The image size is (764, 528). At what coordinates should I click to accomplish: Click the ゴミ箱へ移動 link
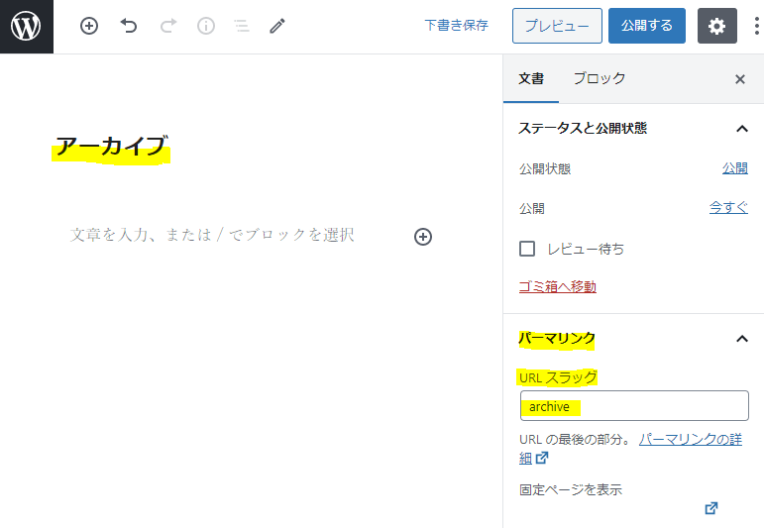click(558, 287)
